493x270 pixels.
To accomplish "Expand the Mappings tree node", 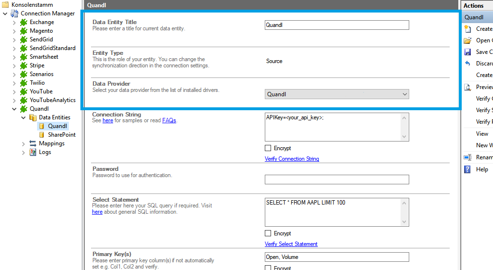I will click(23, 143).
